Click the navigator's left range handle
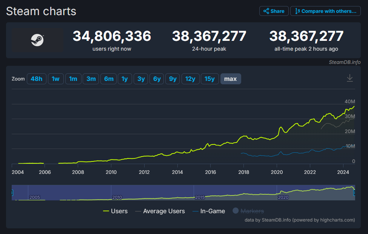 point(12,193)
